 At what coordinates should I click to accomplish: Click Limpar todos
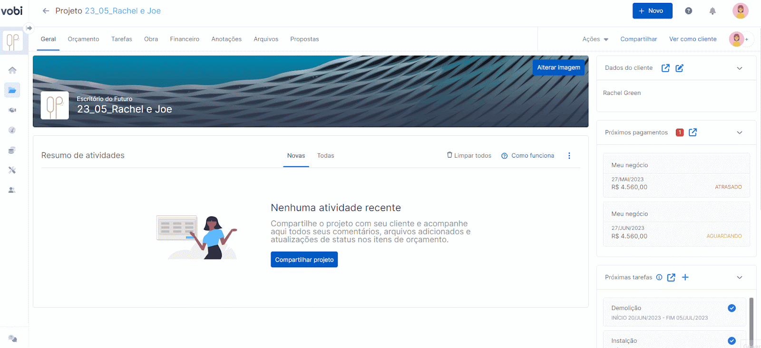[x=469, y=155]
